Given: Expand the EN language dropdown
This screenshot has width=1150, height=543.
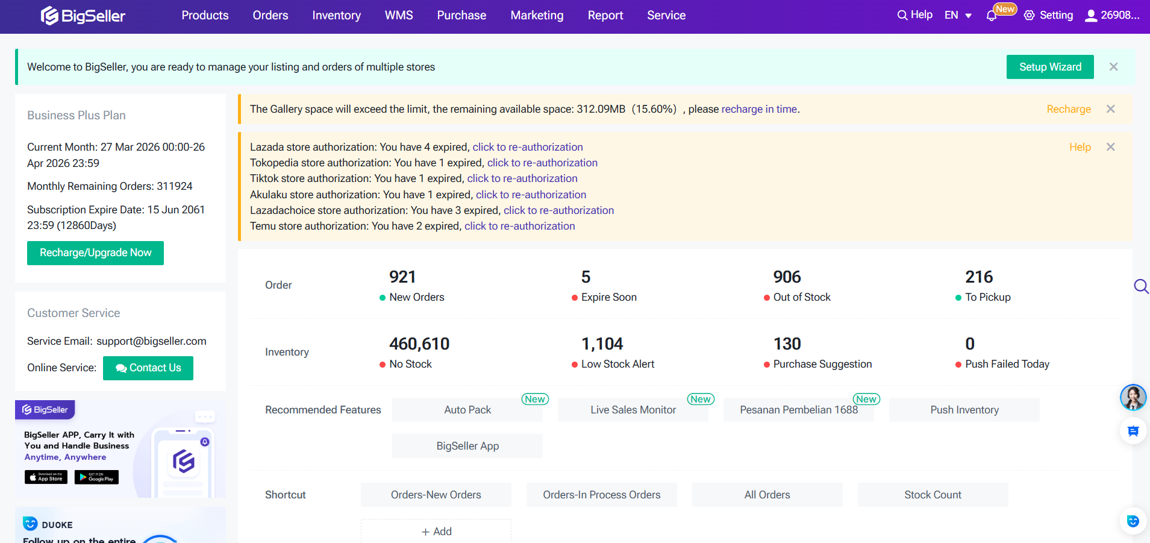Looking at the screenshot, I should (x=958, y=16).
